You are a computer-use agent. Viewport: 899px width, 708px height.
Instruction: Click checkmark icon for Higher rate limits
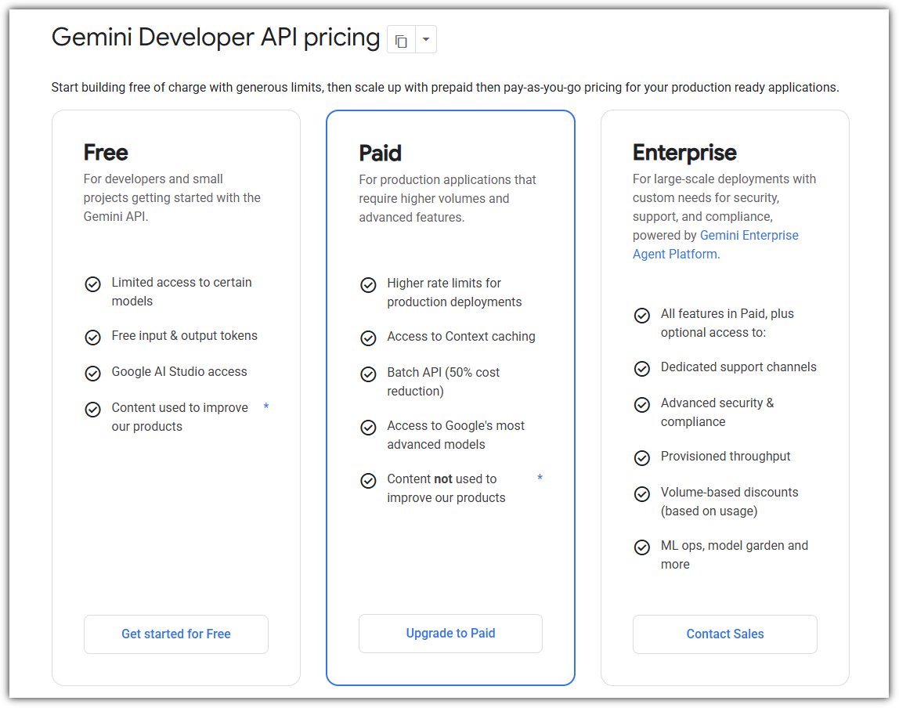[x=368, y=285]
